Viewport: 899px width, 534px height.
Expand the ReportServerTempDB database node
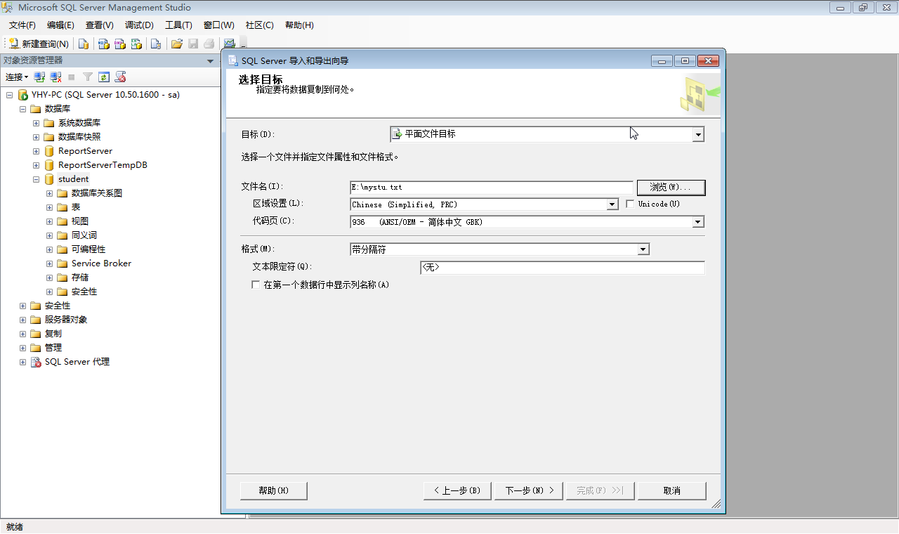pos(36,165)
